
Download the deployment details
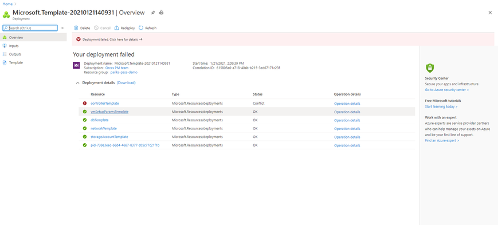[126, 83]
